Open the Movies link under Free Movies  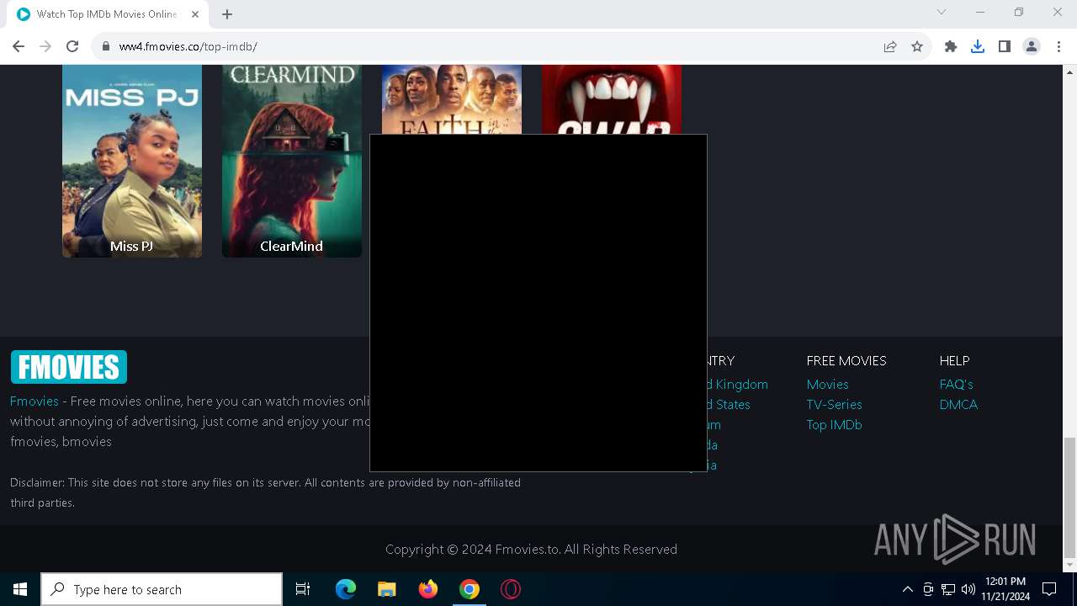tap(827, 385)
